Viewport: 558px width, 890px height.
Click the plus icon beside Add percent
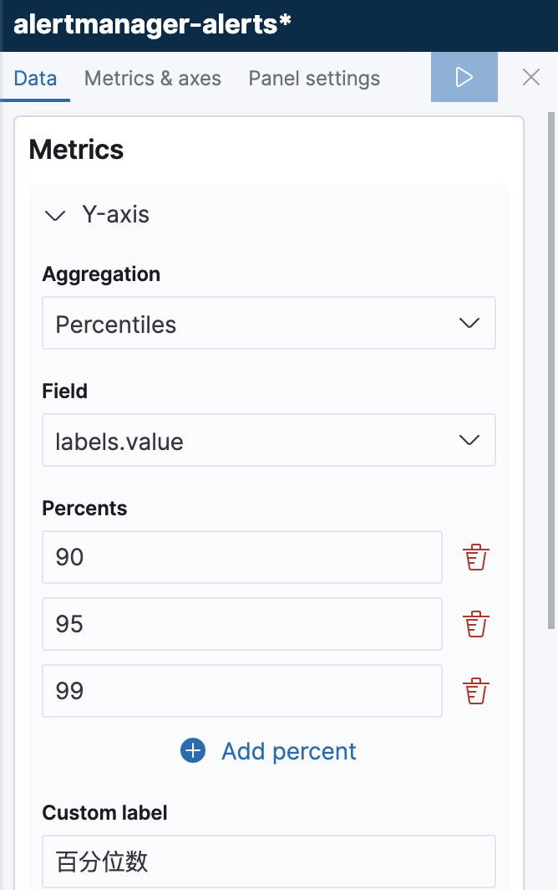tap(193, 751)
